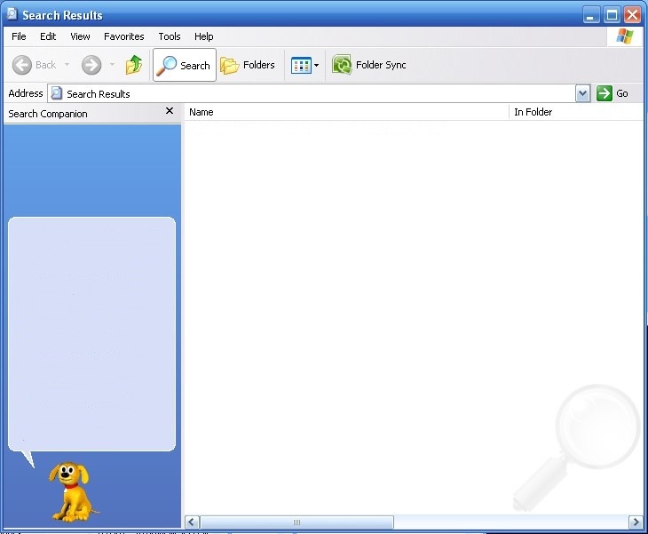648x534 pixels.
Task: Close the Search Results window
Action: (x=632, y=15)
